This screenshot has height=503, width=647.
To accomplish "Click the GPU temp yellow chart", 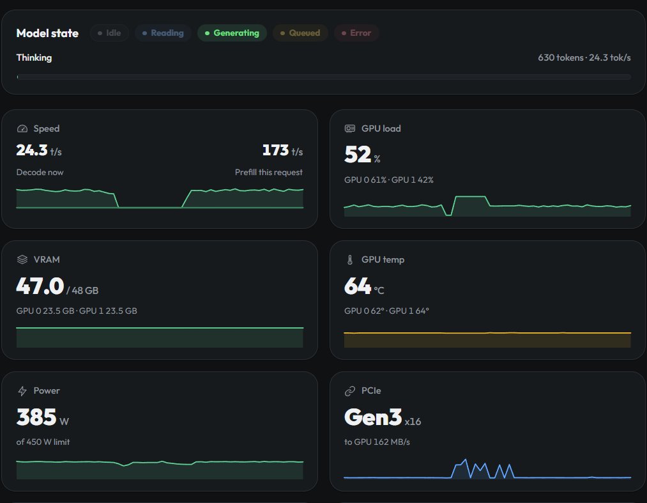I will [487, 339].
